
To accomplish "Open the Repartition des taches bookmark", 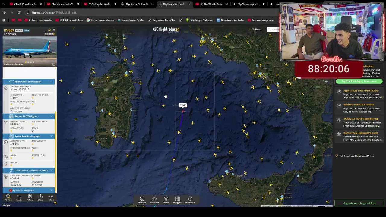I will (230, 20).
